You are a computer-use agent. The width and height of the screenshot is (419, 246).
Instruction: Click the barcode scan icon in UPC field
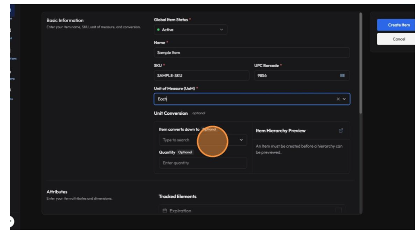click(x=342, y=75)
